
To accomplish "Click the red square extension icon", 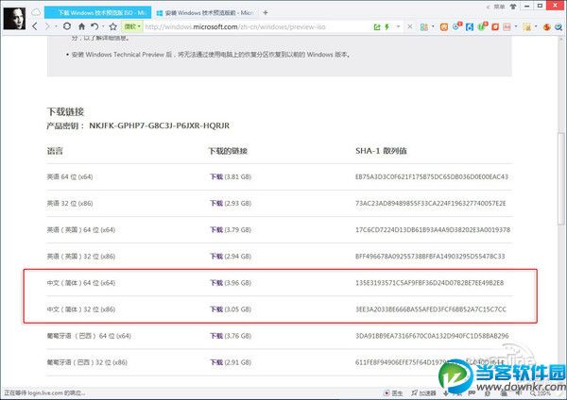I will coord(495,26).
